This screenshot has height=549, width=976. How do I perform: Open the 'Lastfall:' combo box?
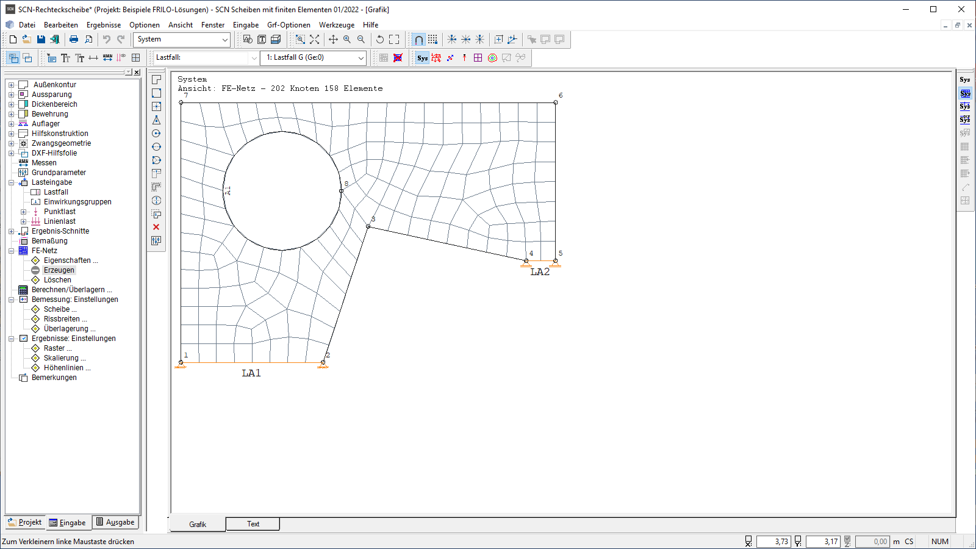(206, 58)
